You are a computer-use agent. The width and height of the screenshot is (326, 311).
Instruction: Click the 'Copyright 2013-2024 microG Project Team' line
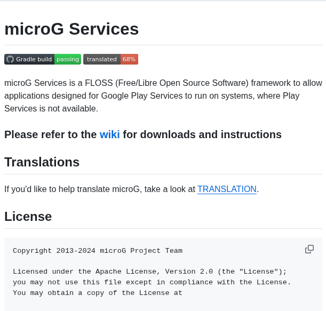[98, 251]
